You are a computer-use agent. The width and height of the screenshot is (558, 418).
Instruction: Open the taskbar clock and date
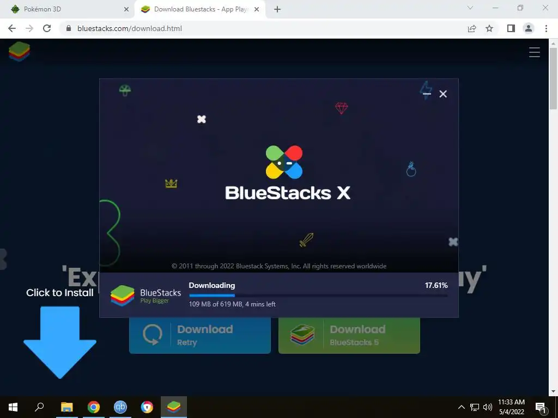click(x=511, y=407)
